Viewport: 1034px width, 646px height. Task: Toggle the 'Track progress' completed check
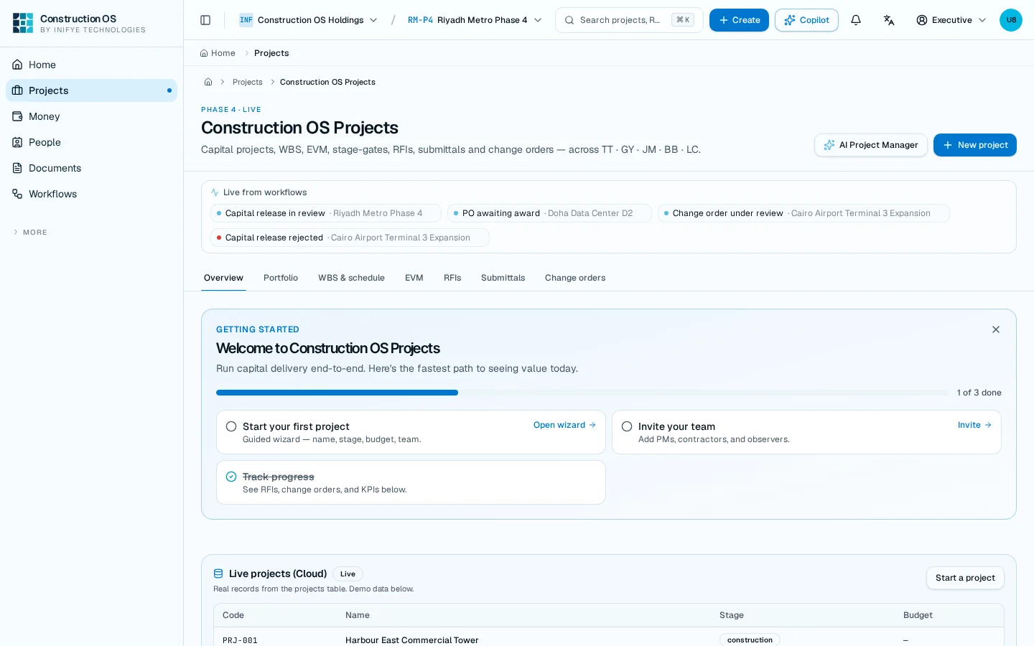pyautogui.click(x=231, y=477)
